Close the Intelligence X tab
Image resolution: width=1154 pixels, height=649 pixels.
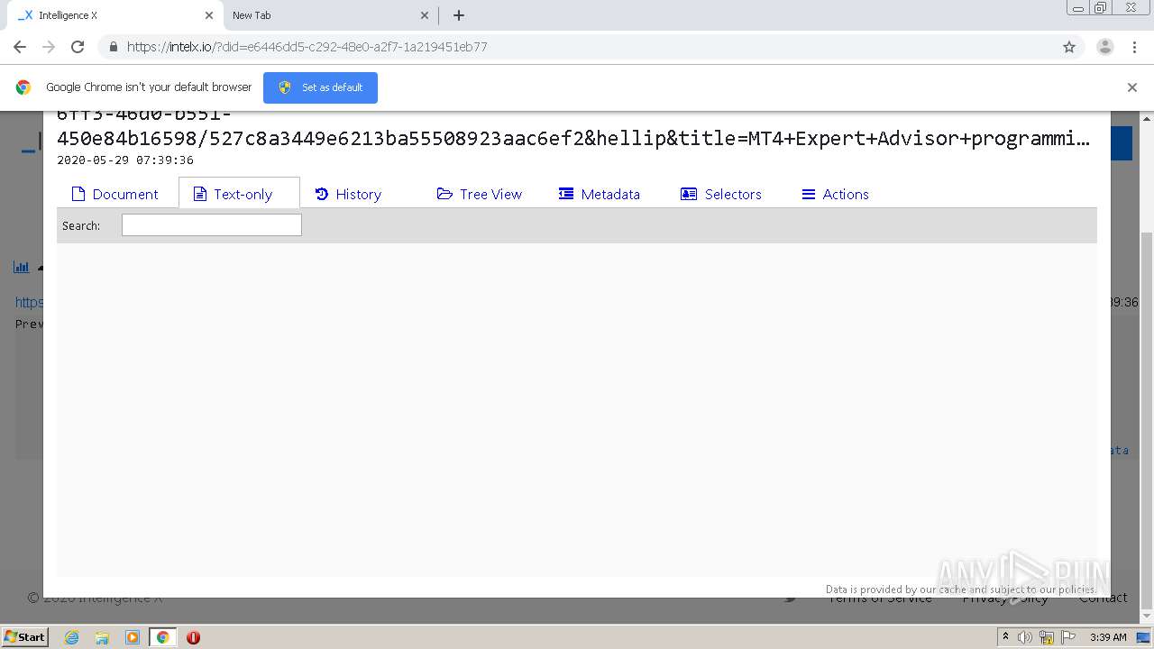tap(208, 15)
